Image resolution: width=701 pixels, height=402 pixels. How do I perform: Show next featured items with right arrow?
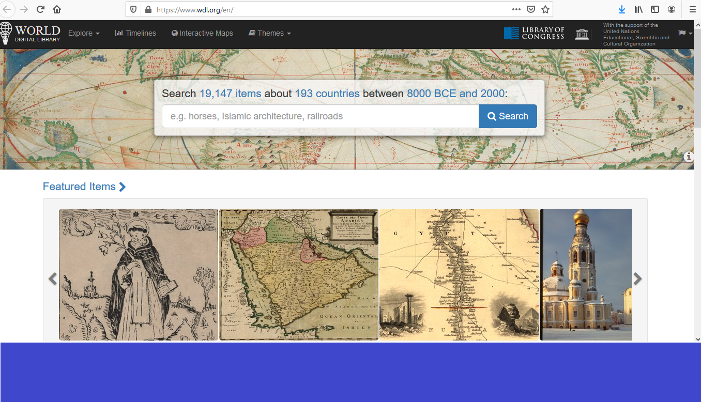click(x=638, y=279)
